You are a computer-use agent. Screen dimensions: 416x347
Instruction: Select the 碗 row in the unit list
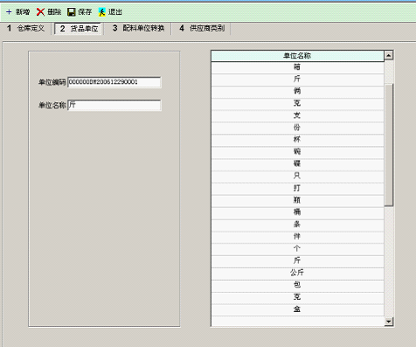click(297, 152)
